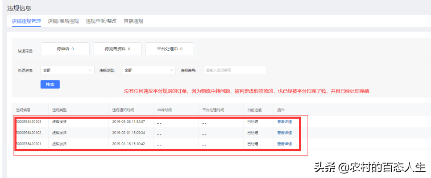Click the blue 搜索 button
This screenshot has height=178, width=431.
[x=50, y=85]
